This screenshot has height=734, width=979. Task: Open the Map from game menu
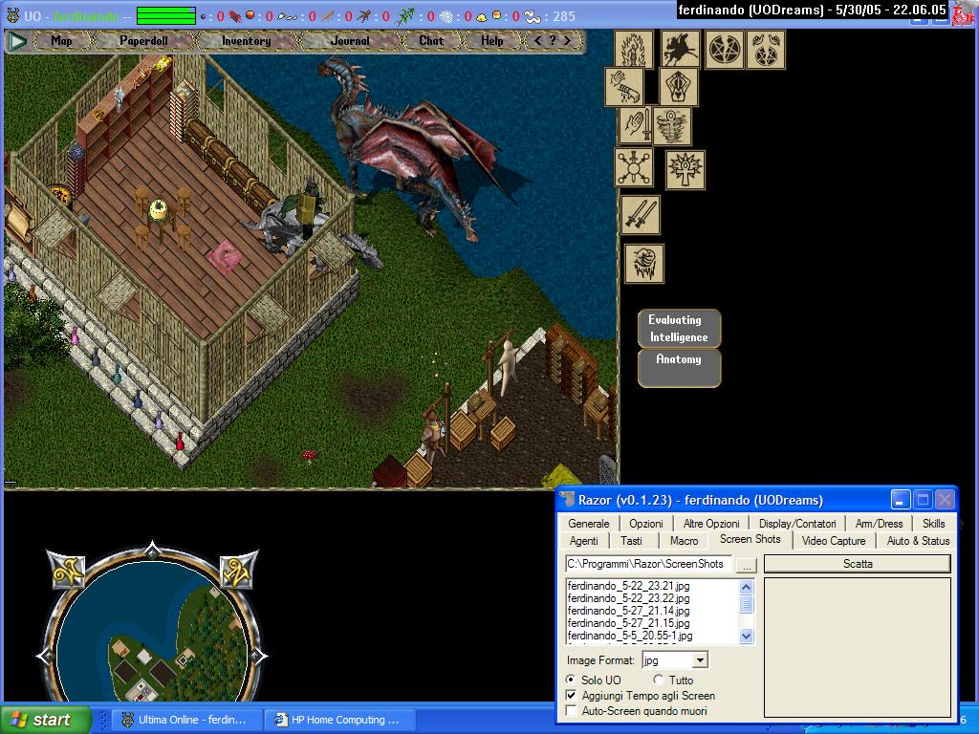point(61,40)
